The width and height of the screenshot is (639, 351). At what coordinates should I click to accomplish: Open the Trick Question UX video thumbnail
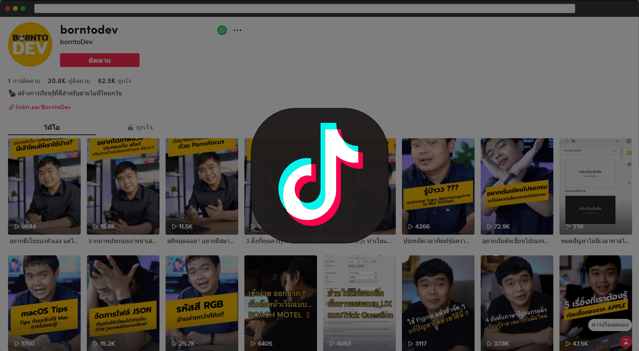[x=359, y=303]
